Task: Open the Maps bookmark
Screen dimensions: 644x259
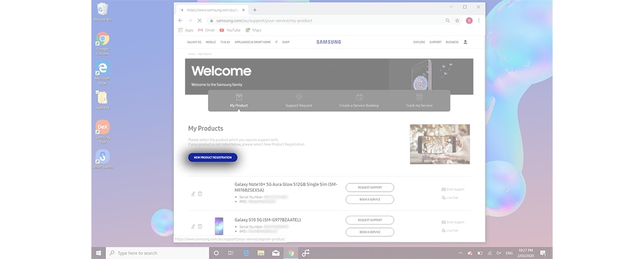Action: click(253, 30)
